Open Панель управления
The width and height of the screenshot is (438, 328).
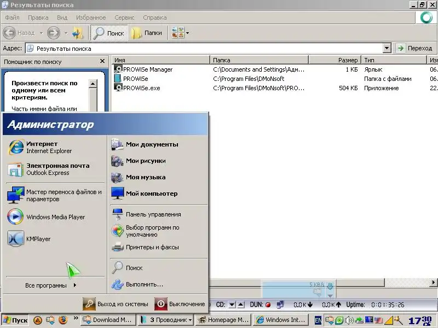click(x=159, y=214)
